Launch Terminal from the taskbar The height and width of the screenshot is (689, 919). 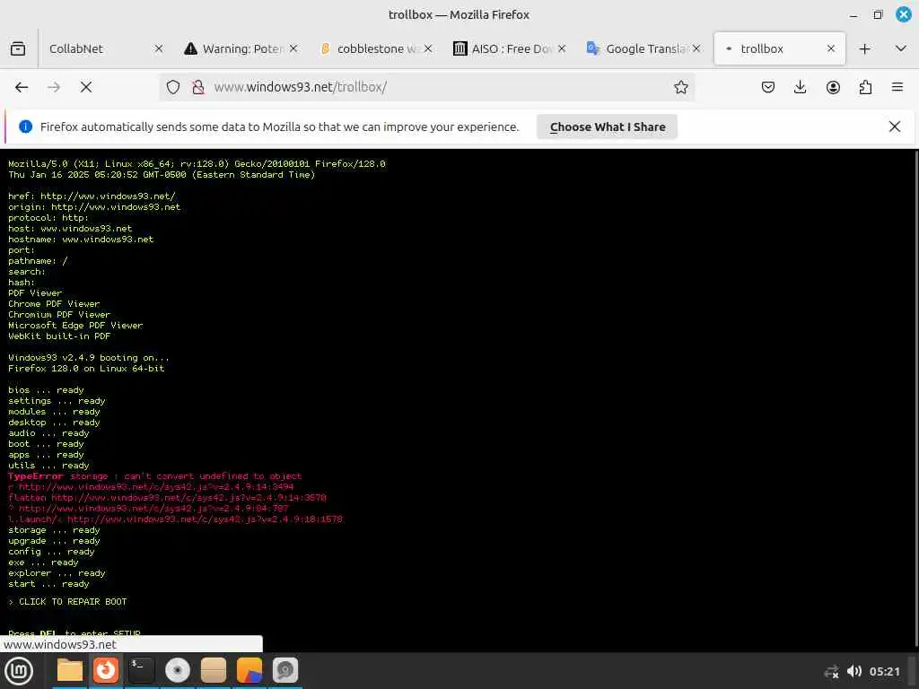(x=141, y=670)
